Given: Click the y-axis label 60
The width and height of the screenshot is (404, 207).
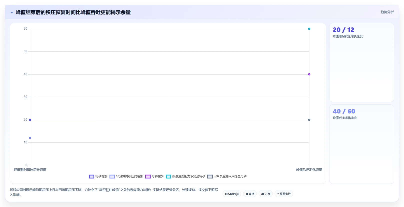Looking at the screenshot, I should tap(26, 29).
